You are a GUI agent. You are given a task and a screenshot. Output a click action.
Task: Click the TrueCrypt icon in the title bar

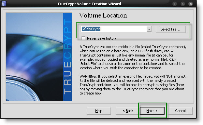click(4, 4)
